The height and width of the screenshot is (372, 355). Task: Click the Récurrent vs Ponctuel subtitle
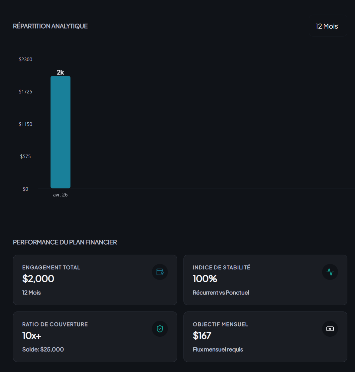(221, 293)
